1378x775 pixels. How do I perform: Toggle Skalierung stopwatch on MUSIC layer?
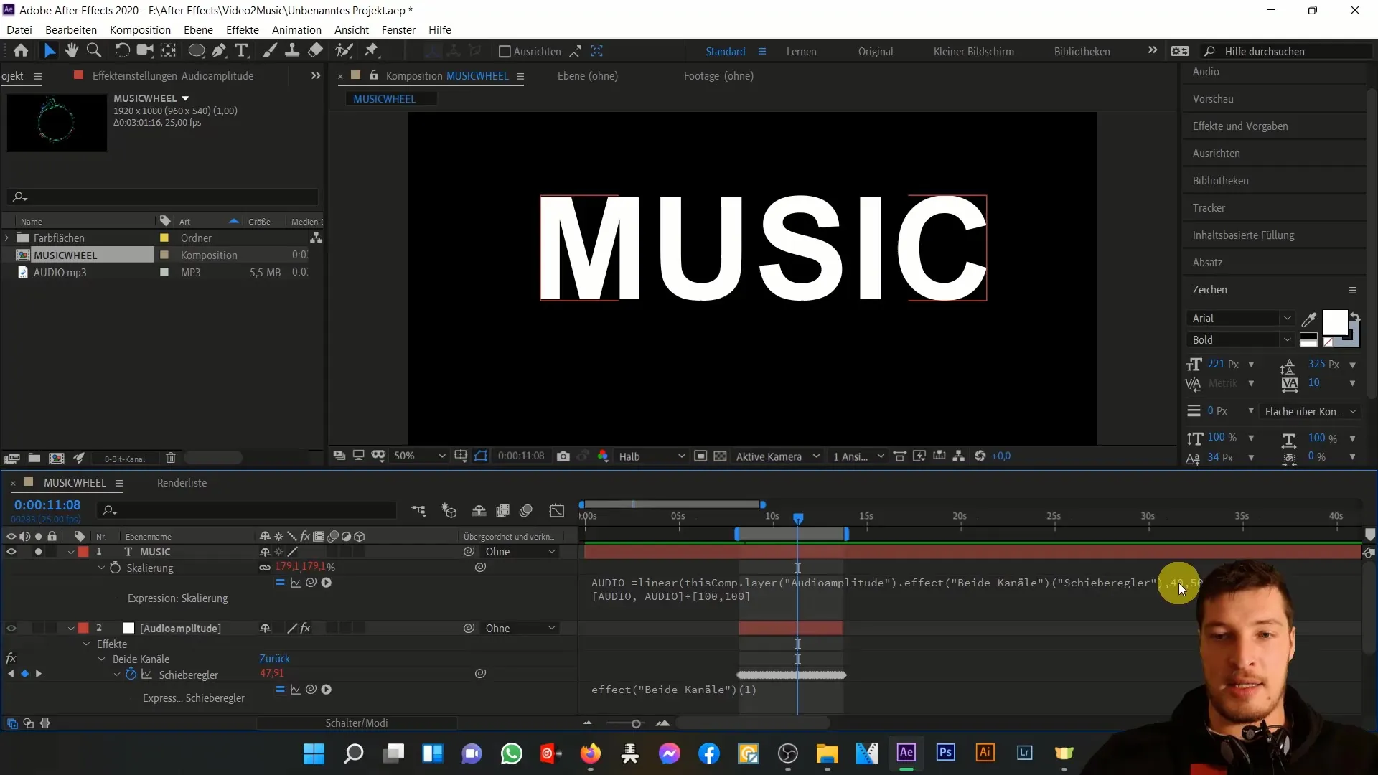point(115,568)
